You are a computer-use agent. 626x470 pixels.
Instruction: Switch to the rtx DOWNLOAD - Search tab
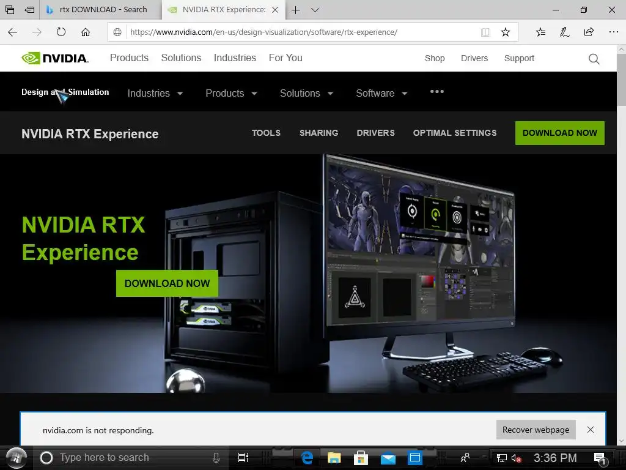100,10
